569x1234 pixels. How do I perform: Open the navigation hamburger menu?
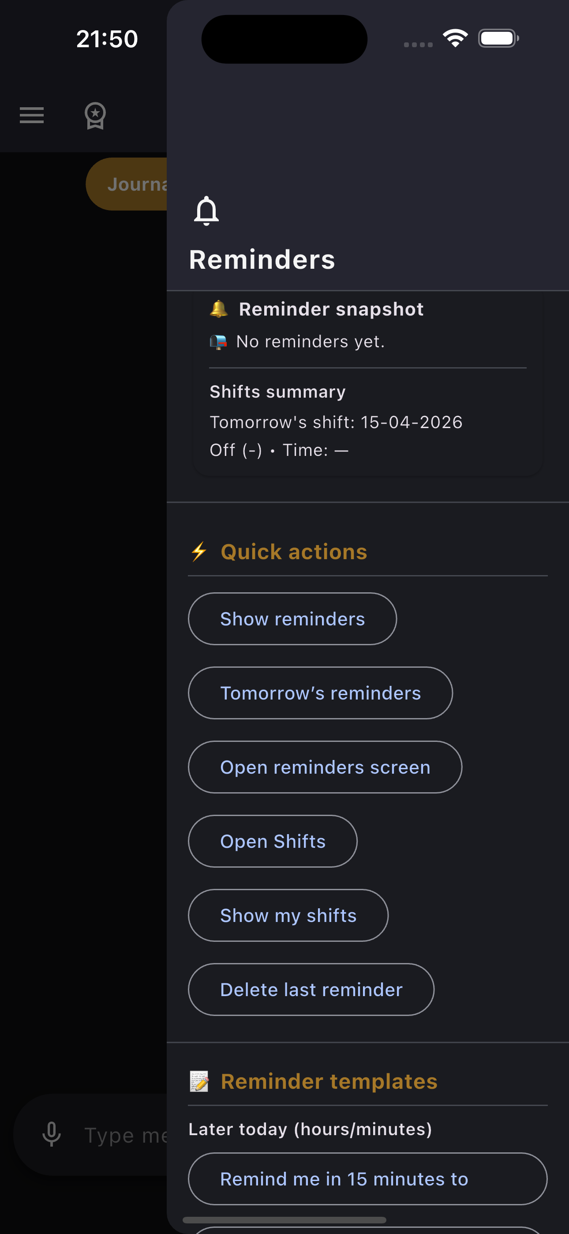pos(32,115)
